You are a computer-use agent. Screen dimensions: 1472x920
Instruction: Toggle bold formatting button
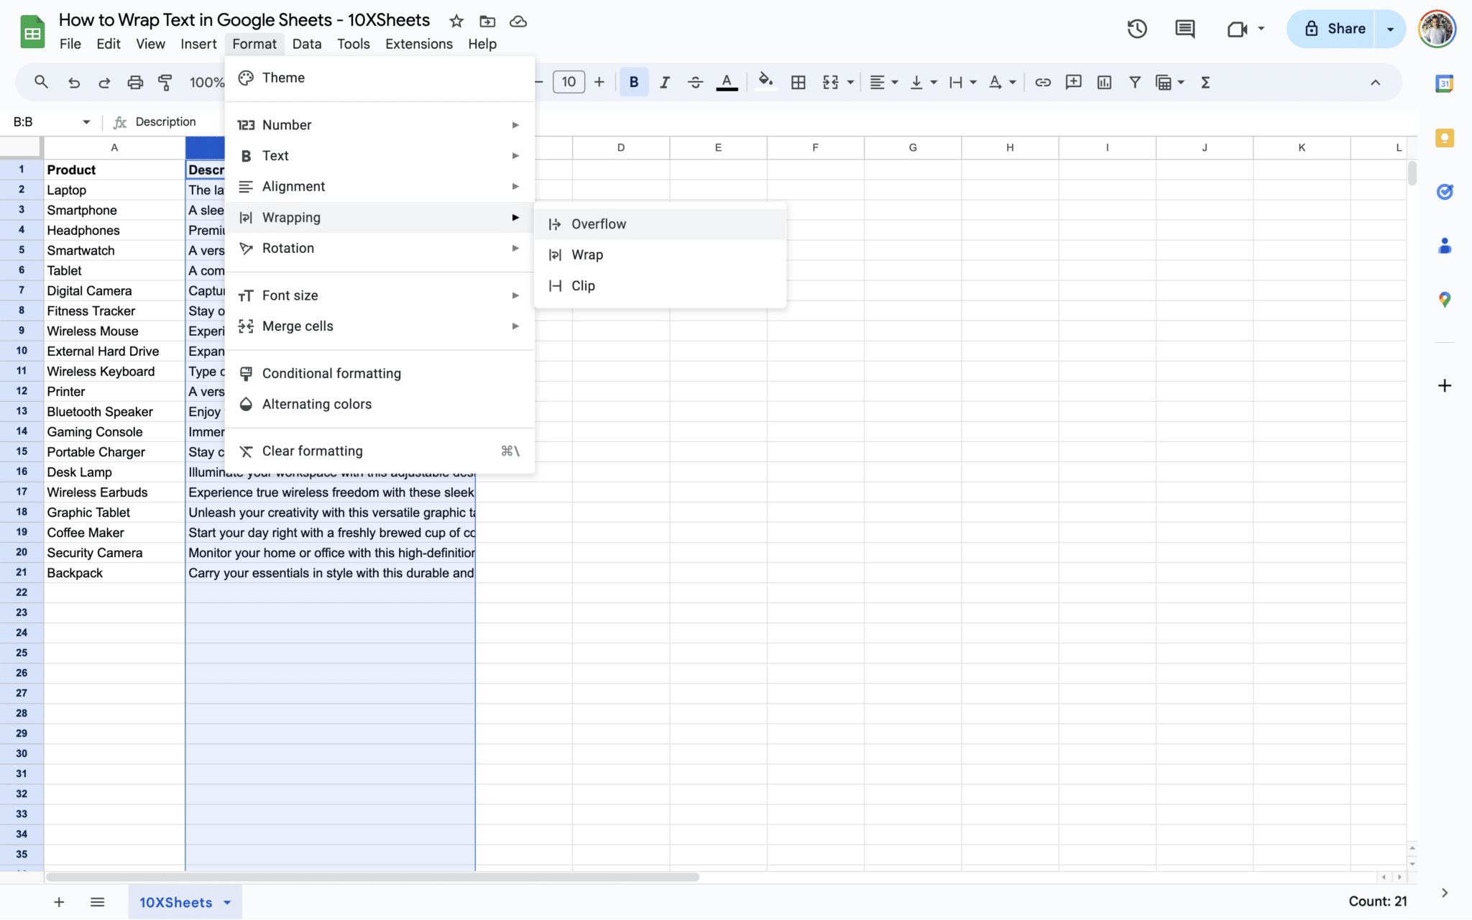pos(633,83)
